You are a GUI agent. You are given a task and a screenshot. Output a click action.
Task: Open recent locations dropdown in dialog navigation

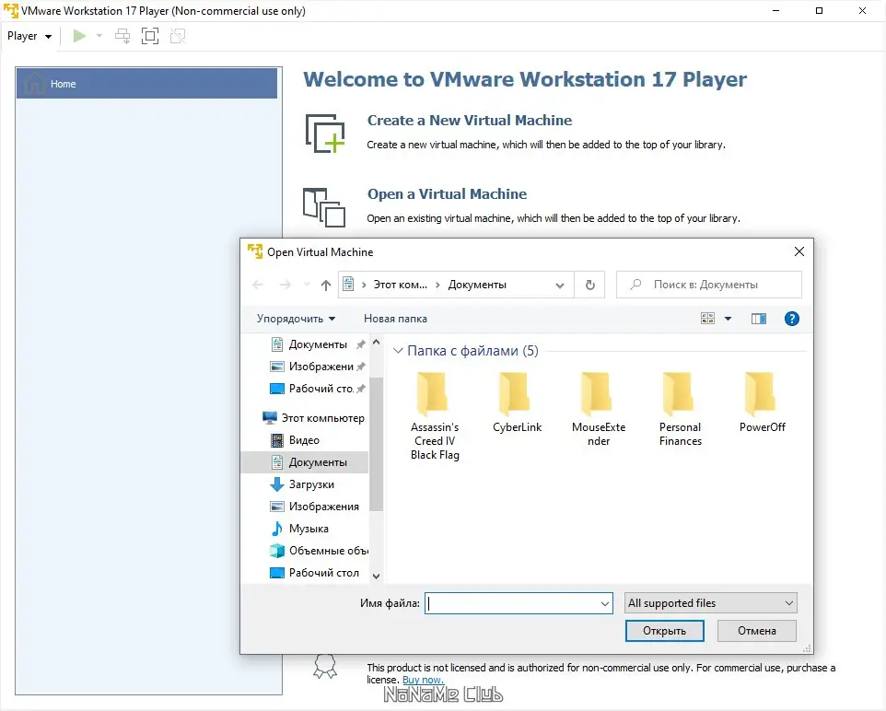tap(307, 285)
